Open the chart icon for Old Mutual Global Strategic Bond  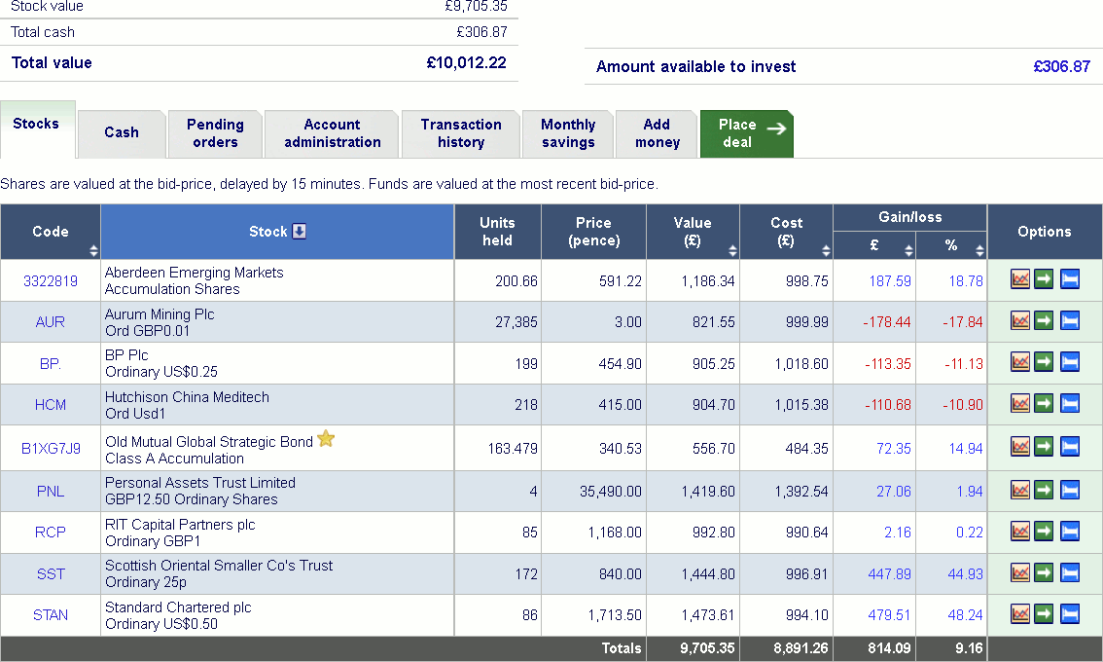pos(1020,447)
